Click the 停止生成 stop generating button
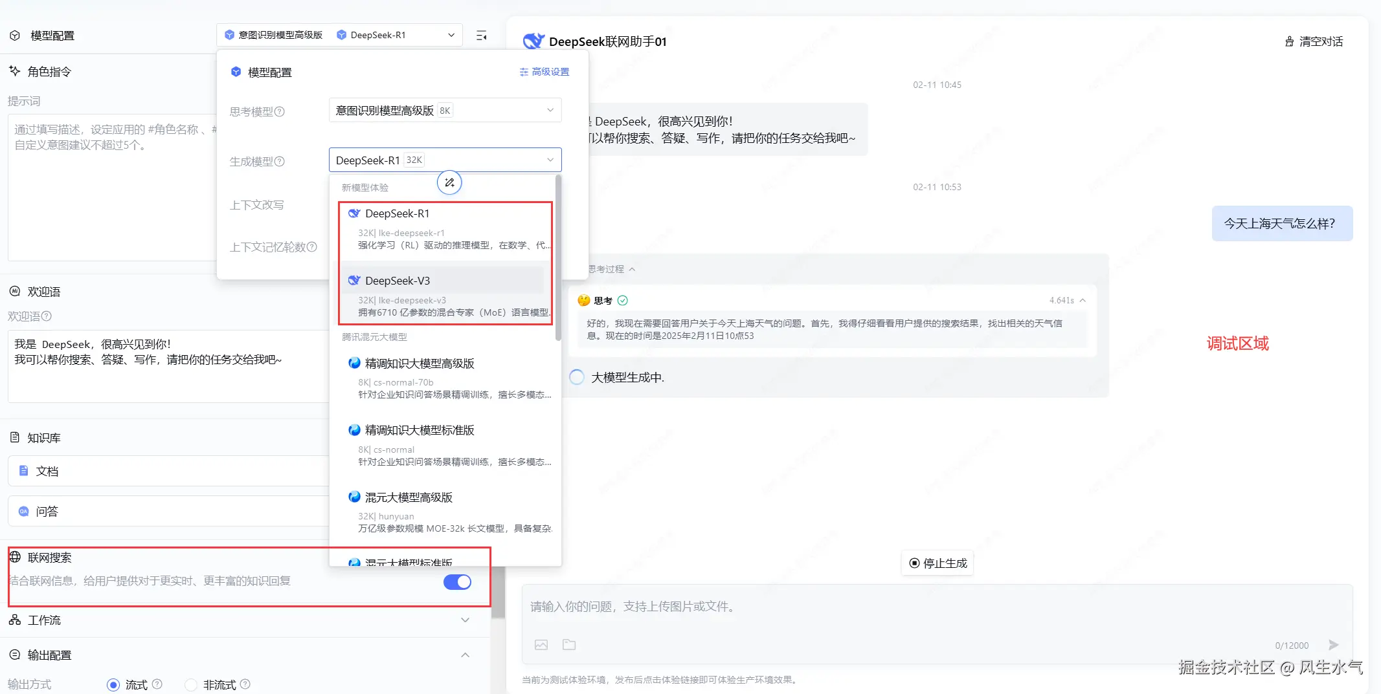The width and height of the screenshot is (1381, 694). coord(938,563)
